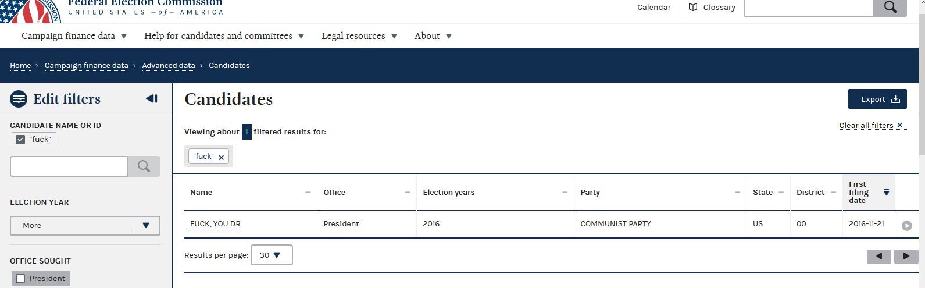Submit candidate name search magnifier button
Viewport: 925px width, 288px height.
[x=144, y=166]
